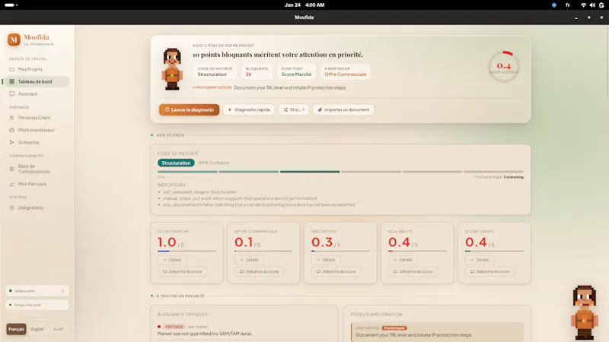Open Scénarios in the sidebar
The image size is (609, 342).
click(x=36, y=142)
